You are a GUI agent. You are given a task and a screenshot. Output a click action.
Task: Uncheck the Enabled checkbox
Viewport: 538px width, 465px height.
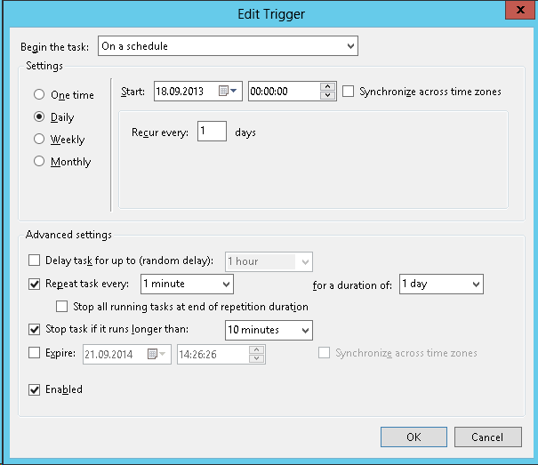click(x=35, y=389)
